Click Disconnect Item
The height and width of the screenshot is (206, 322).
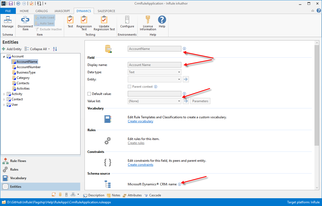[x=25, y=23]
